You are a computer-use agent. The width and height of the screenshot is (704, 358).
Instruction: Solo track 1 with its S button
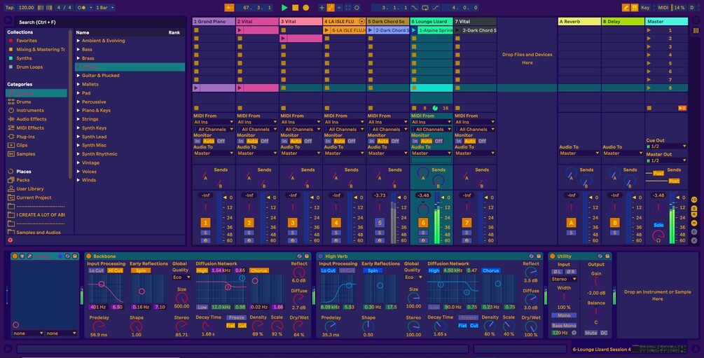206,233
